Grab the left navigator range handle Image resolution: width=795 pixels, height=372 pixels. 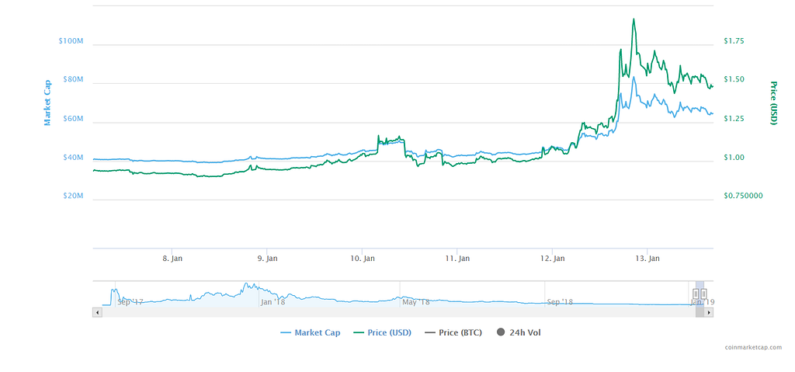(x=696, y=294)
